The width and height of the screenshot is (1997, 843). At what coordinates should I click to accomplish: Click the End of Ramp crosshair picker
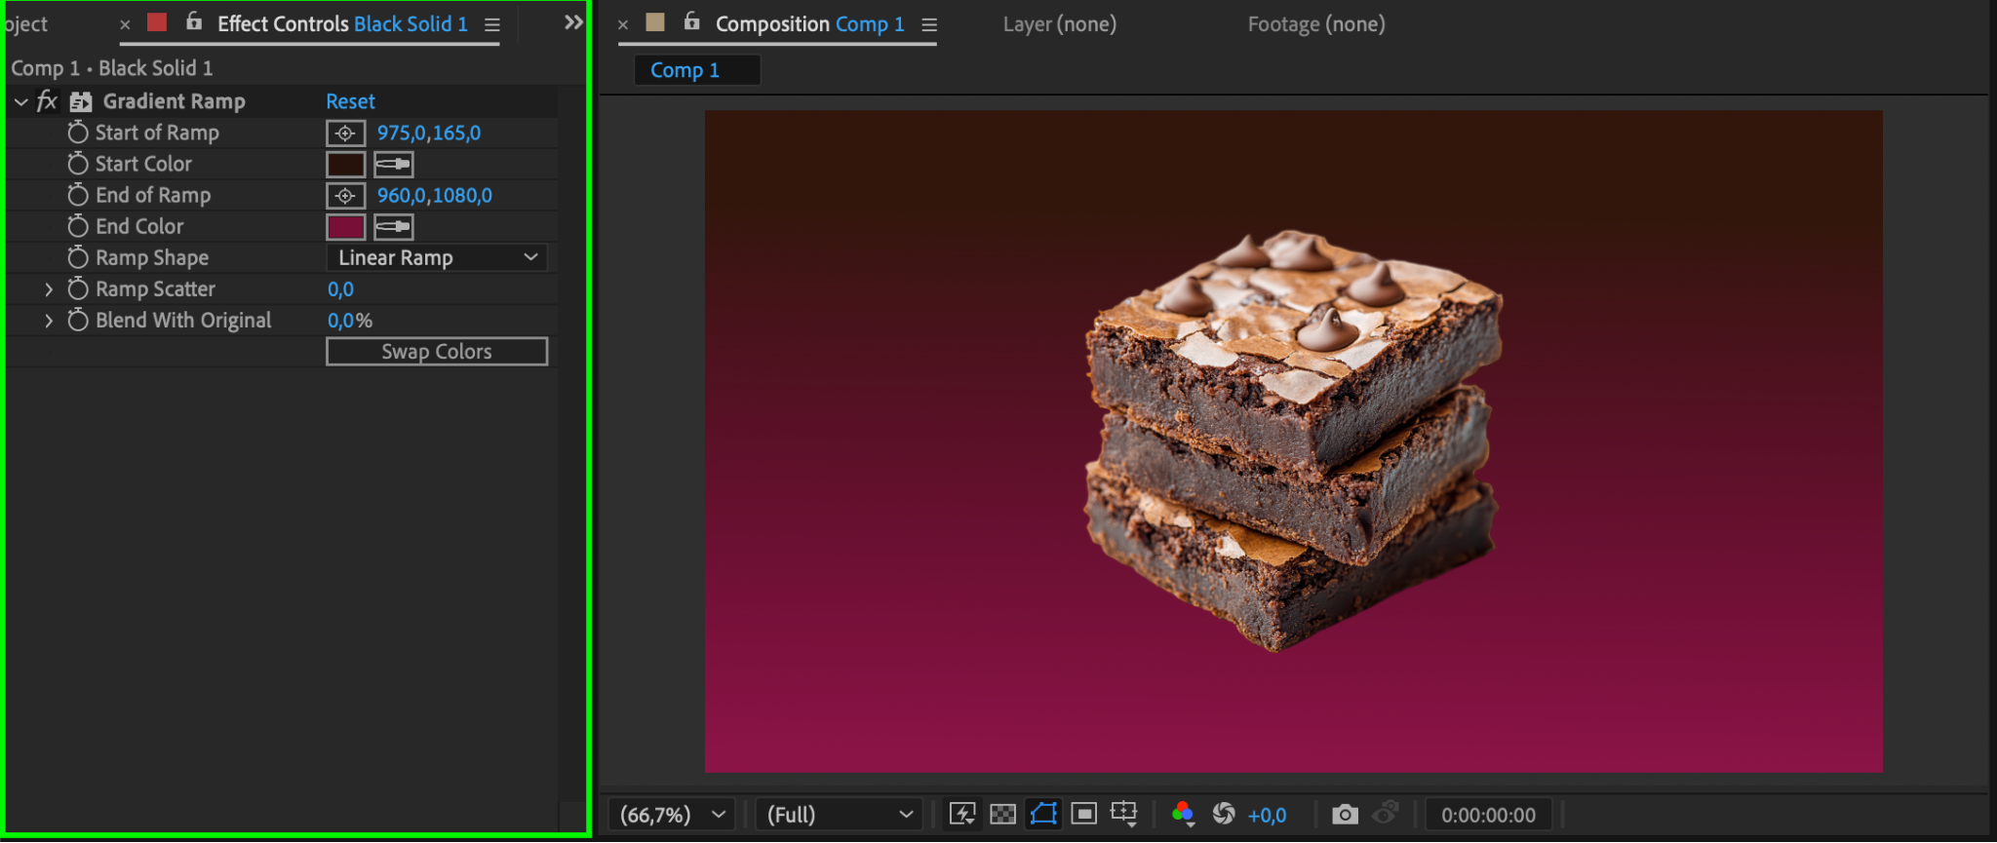pos(345,196)
